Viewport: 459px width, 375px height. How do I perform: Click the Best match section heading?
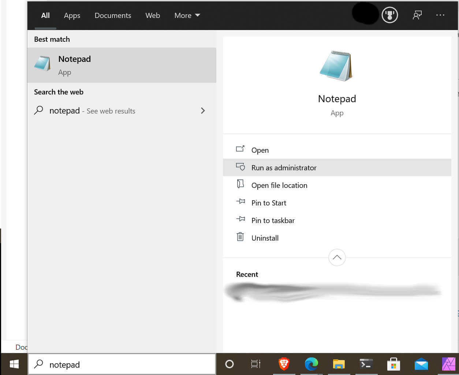[52, 39]
